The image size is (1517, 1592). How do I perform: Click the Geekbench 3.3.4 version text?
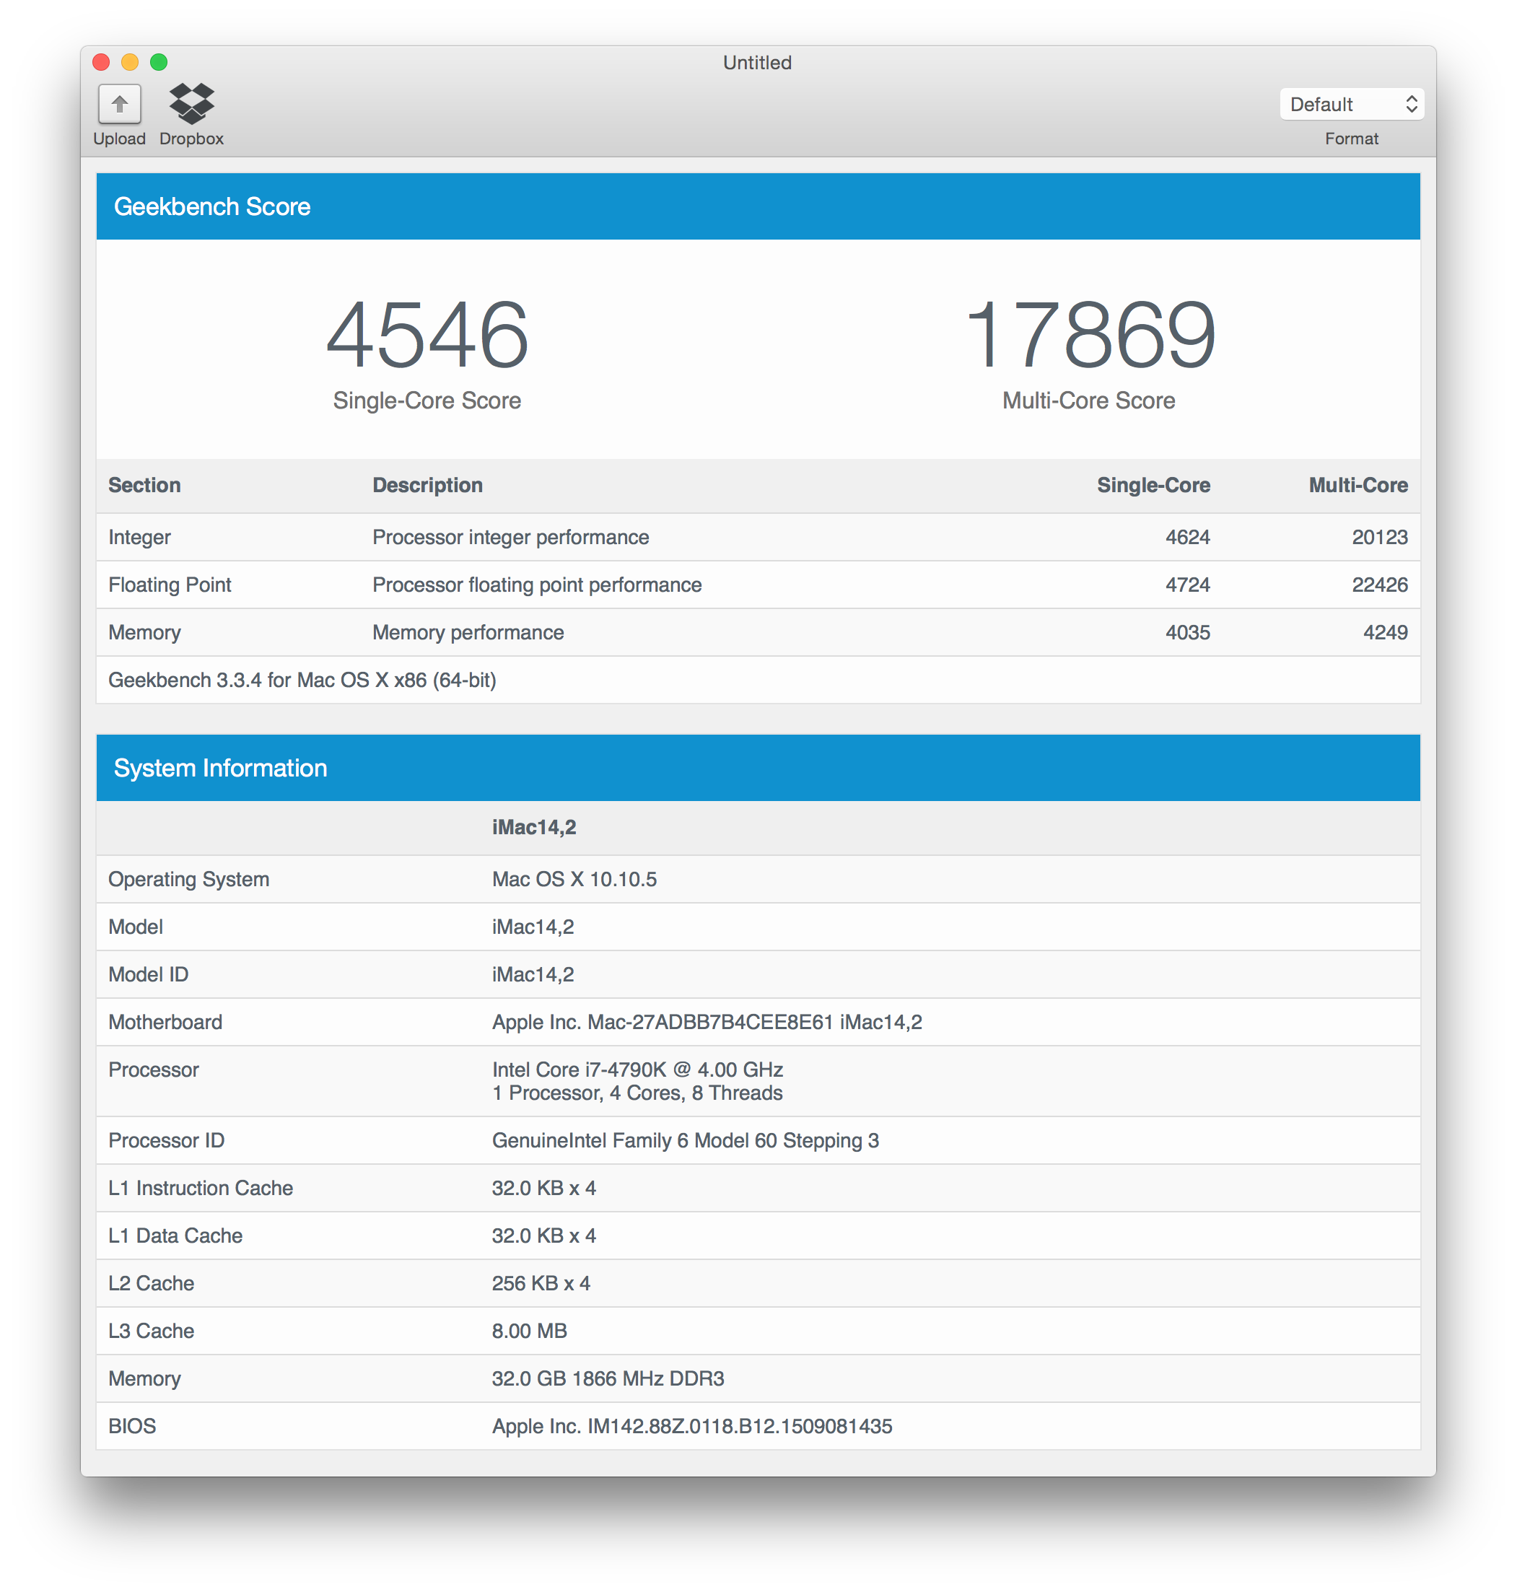click(302, 680)
